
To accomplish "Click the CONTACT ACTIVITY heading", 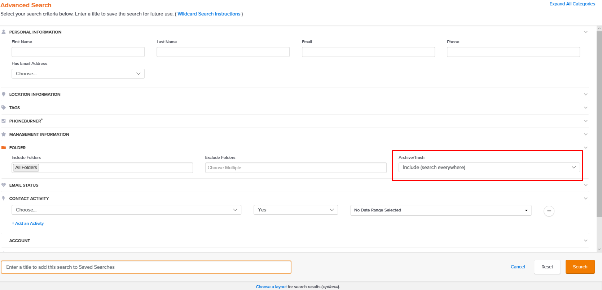I will point(29,198).
